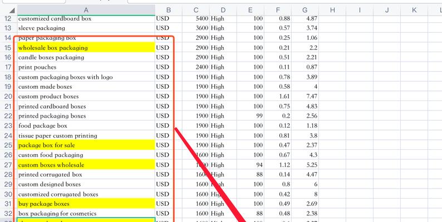Select row 31 header

click(x=8, y=204)
